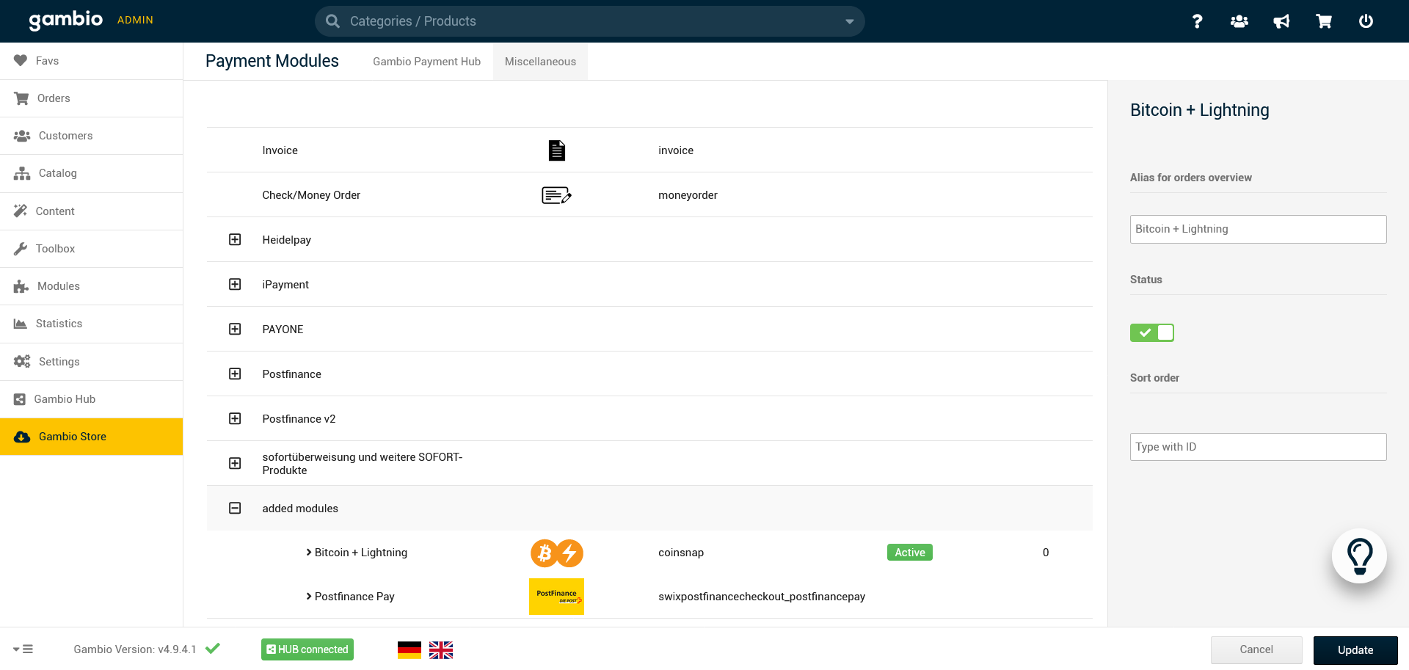
Task: Toggle the Bitcoin + Lightning status switch
Action: tap(1152, 332)
